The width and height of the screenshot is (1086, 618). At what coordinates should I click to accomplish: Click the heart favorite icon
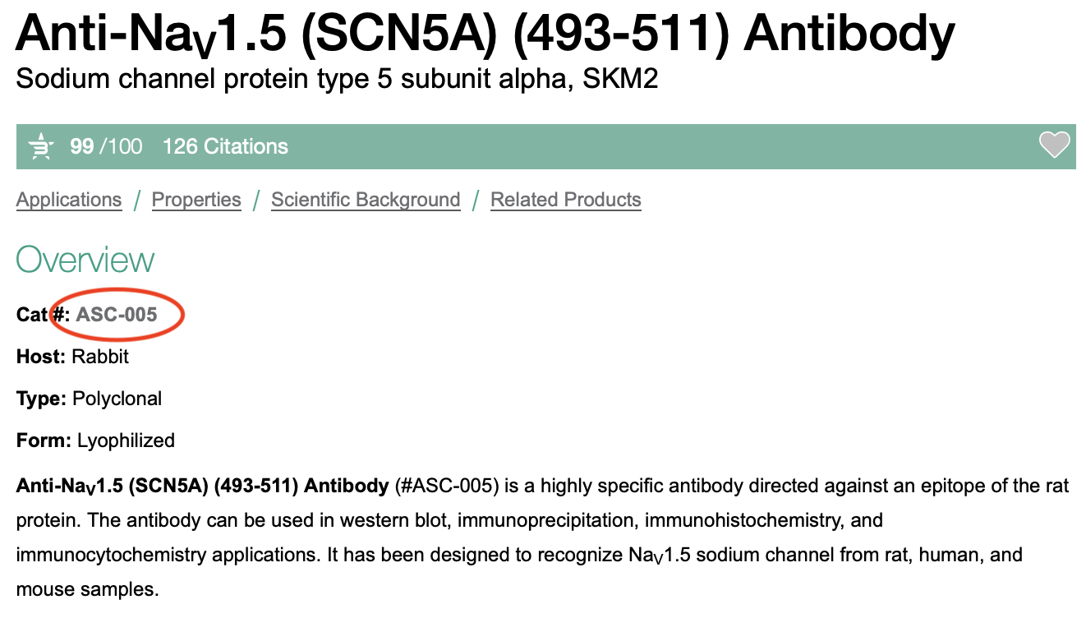pyautogui.click(x=1054, y=145)
